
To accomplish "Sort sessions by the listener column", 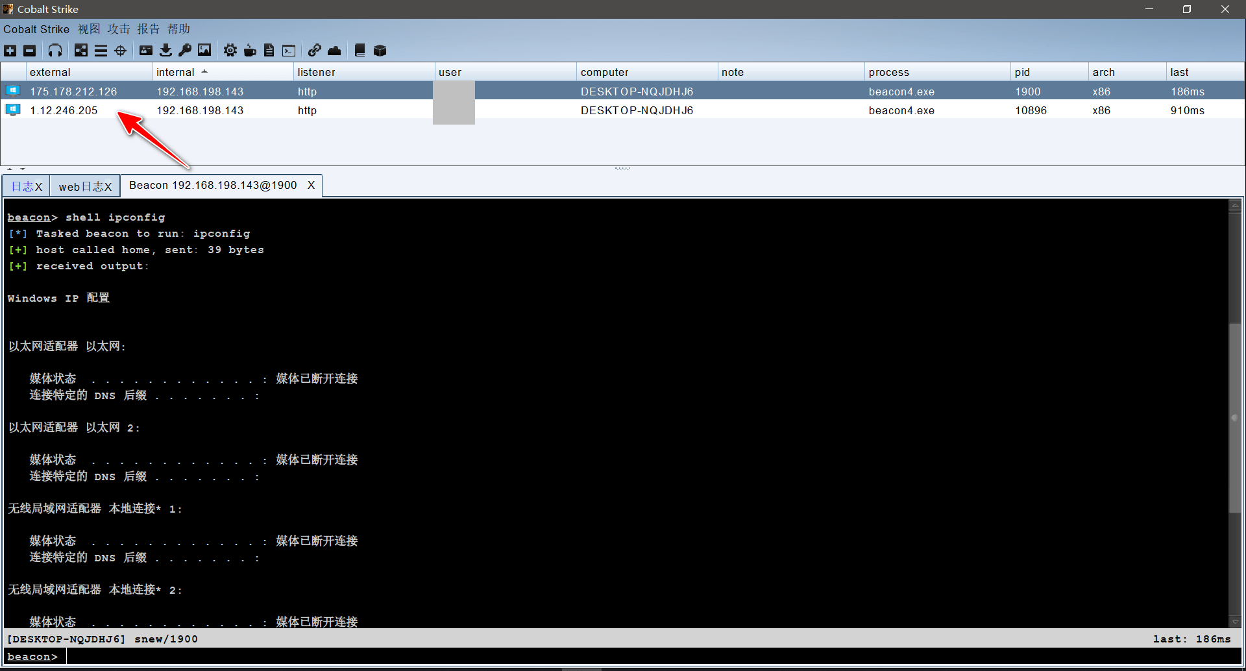I will tap(363, 72).
